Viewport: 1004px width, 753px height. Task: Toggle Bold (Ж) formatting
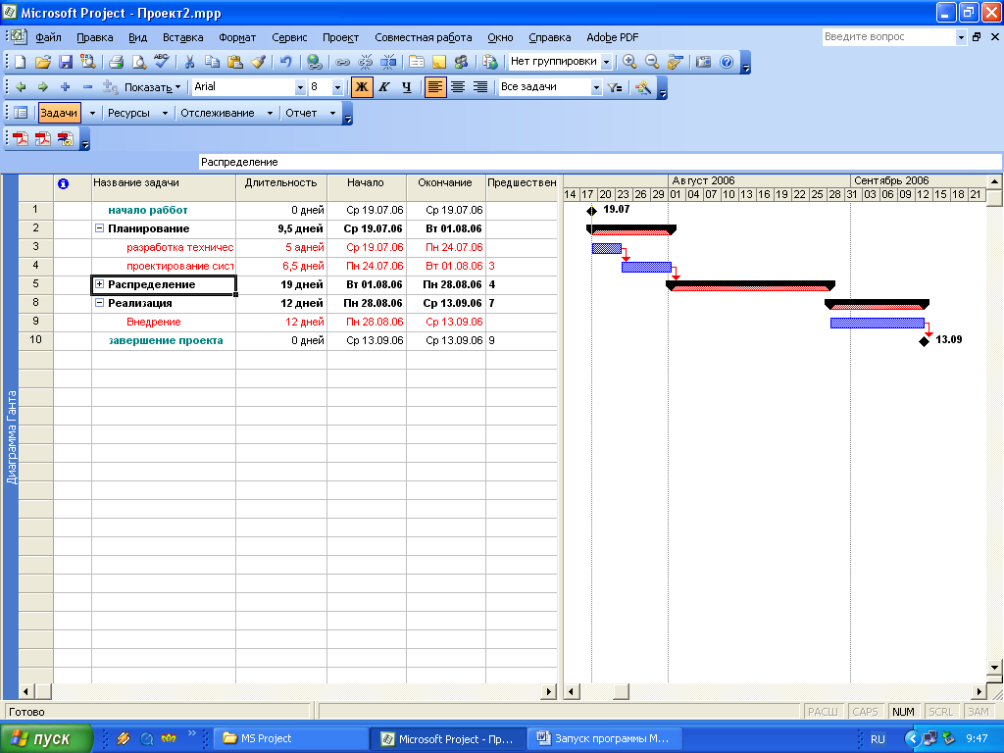[x=362, y=87]
